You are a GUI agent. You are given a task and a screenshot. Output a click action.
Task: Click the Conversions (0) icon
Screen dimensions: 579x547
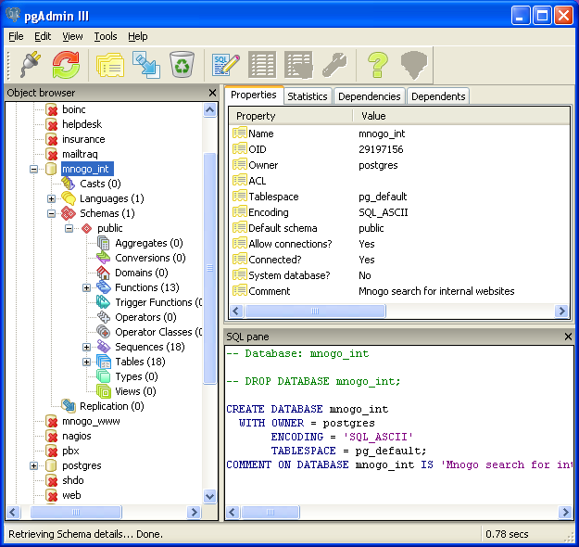click(104, 258)
